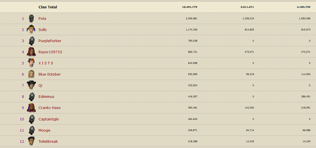
Task: Click the Clan Total row label
Action: [x=48, y=7]
